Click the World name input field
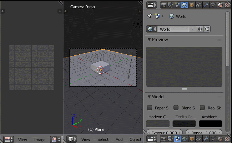The height and width of the screenshot is (143, 232). click(173, 29)
